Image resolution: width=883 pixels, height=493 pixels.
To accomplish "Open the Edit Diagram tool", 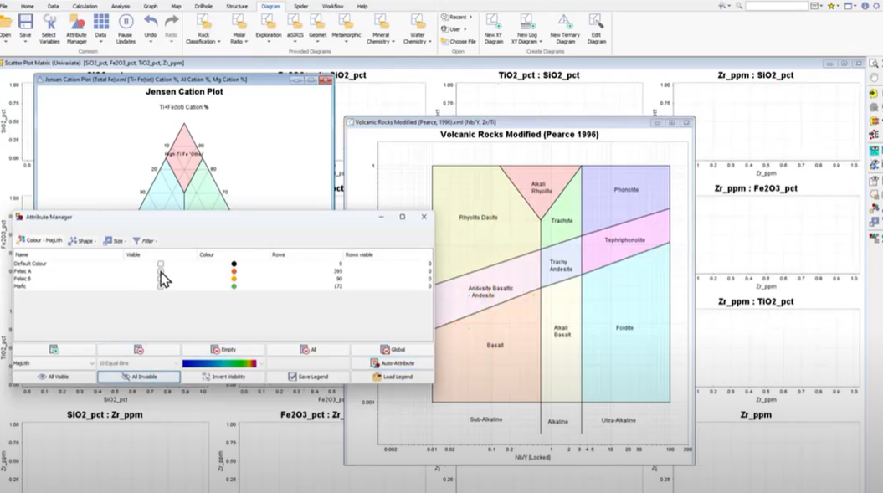I will click(596, 28).
